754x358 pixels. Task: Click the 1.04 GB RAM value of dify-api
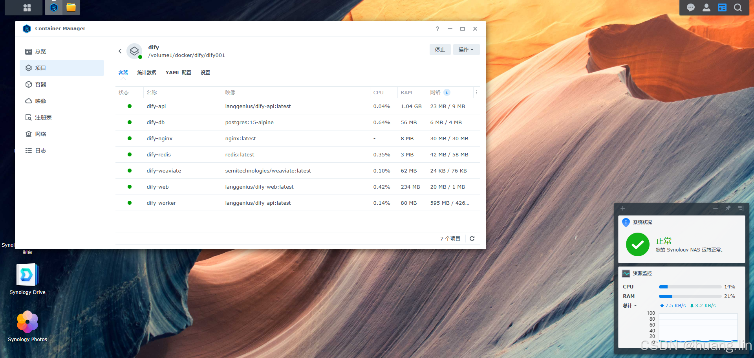click(x=411, y=106)
